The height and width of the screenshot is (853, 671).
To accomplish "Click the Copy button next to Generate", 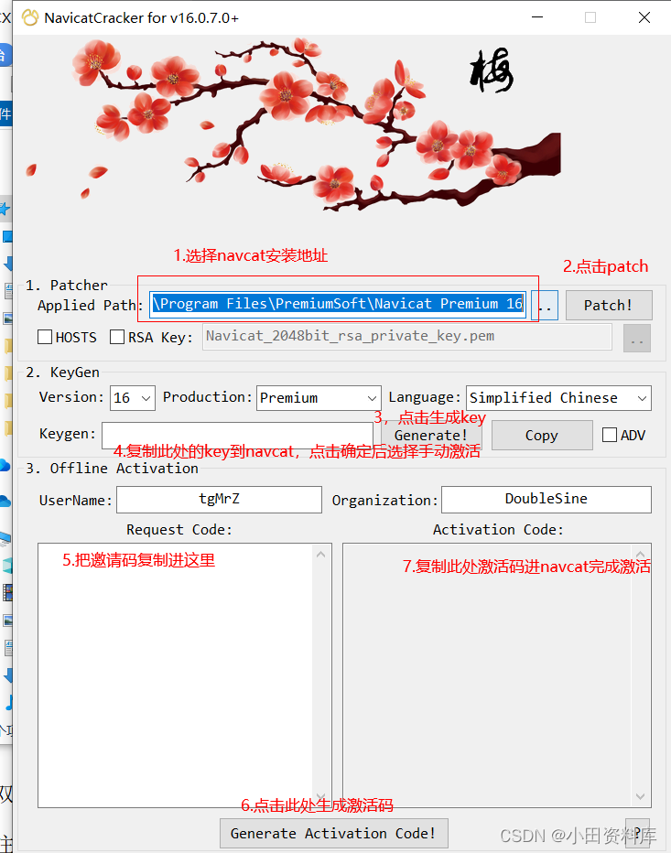I will coord(542,436).
